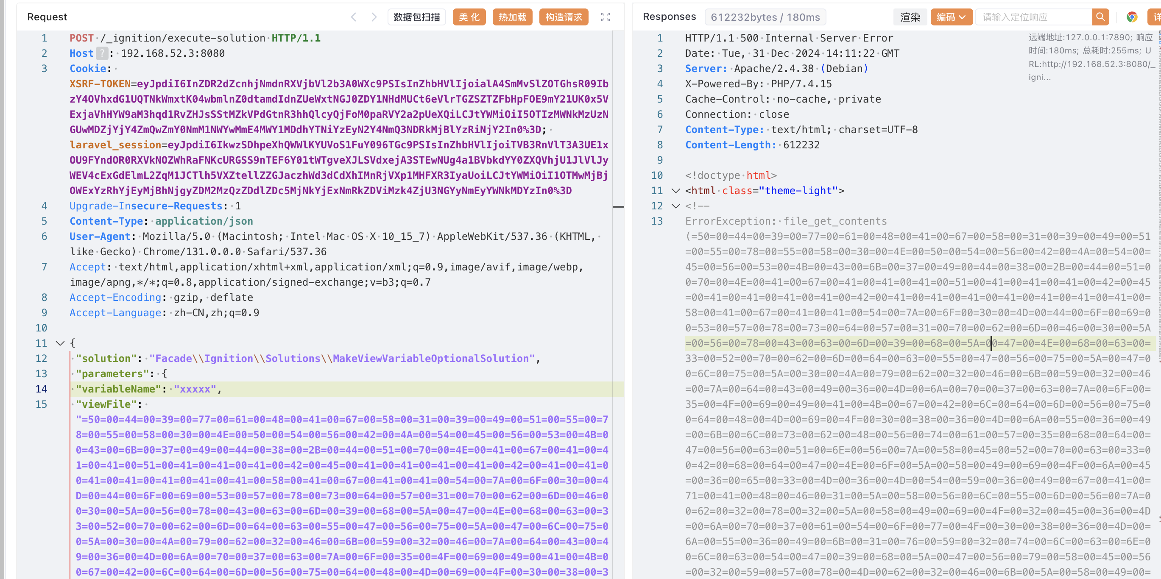
Task: Click the 数据包扫描 packet scan button
Action: pos(416,17)
